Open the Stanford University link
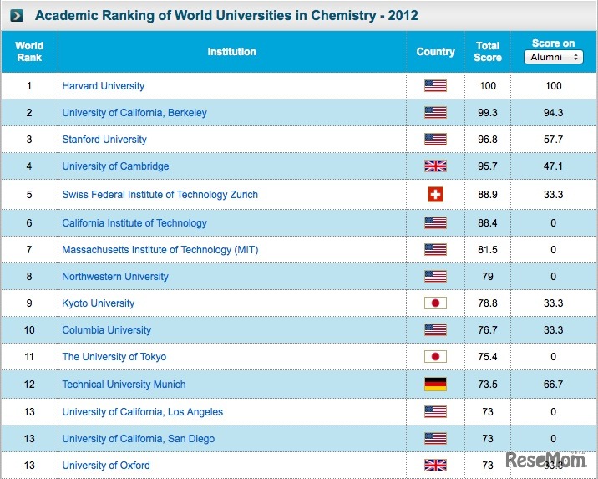The height and width of the screenshot is (479, 598). pos(104,140)
